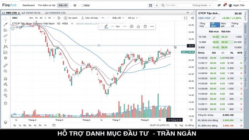Edit the DBC:HSX symbol with the pencil
The image size is (249, 140).
click(214, 18)
